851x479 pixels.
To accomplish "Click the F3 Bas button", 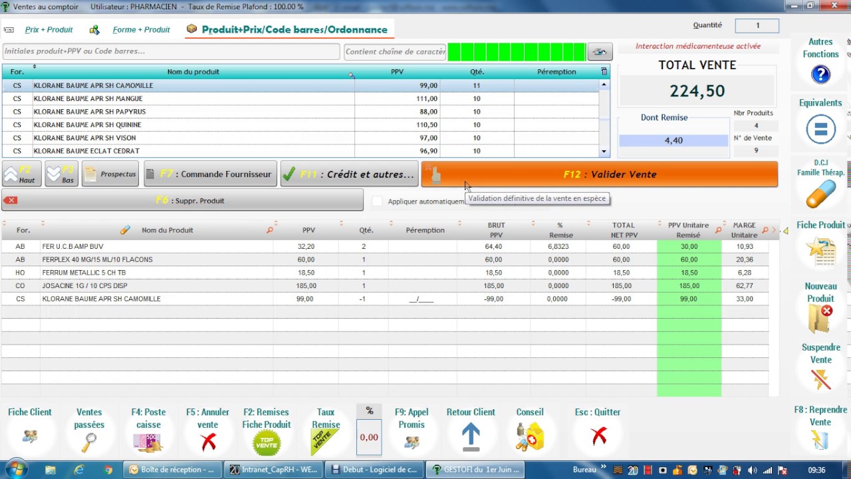I will [x=61, y=174].
